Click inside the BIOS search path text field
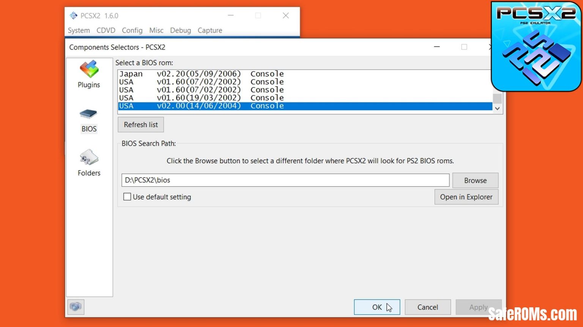583x327 pixels. (x=285, y=180)
